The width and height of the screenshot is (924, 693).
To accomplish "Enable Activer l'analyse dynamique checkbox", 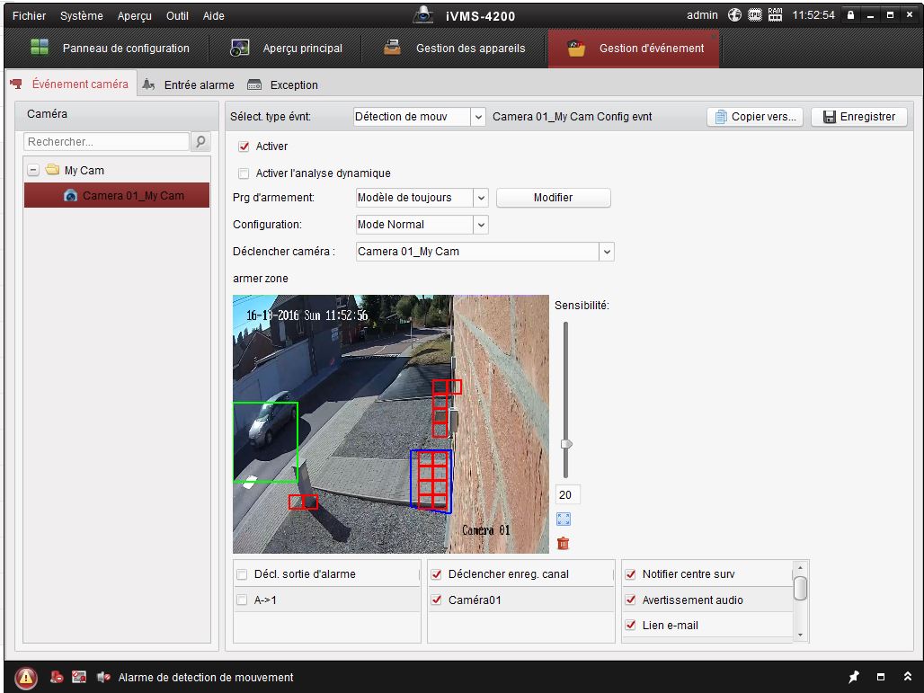I will pyautogui.click(x=244, y=173).
